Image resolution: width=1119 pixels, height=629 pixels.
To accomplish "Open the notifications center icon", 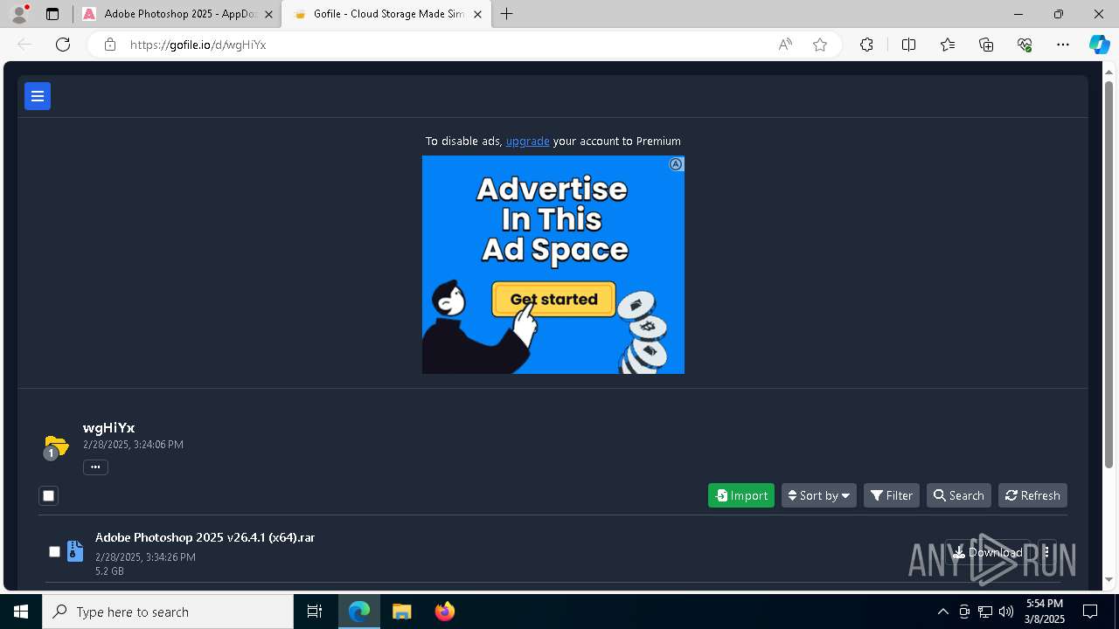I will 1090,612.
